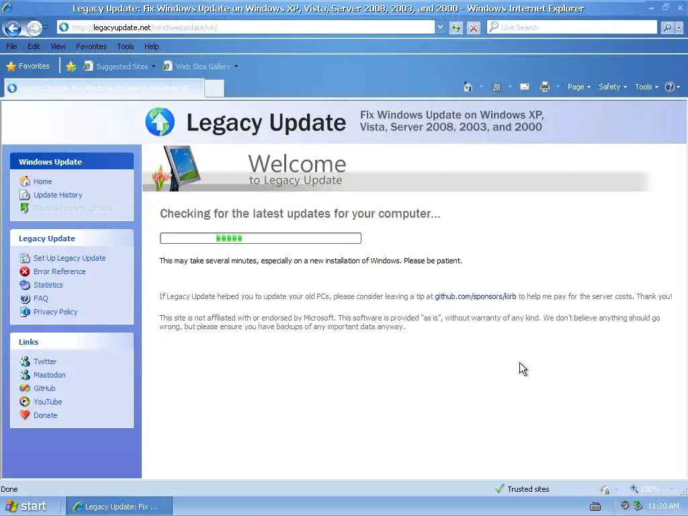Click the 11:20 AM system clock
The width and height of the screenshot is (688, 516).
pos(663,507)
